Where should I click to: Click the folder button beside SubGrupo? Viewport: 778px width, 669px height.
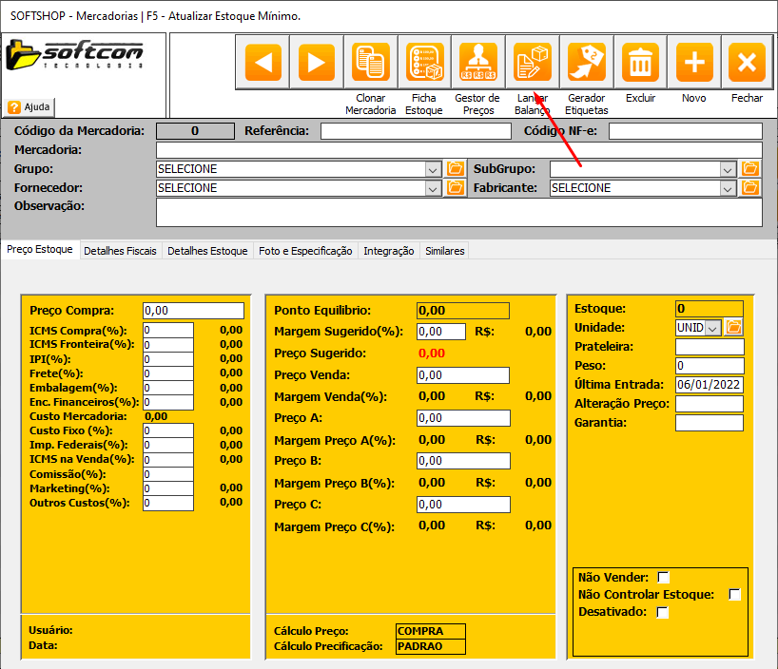(x=751, y=169)
